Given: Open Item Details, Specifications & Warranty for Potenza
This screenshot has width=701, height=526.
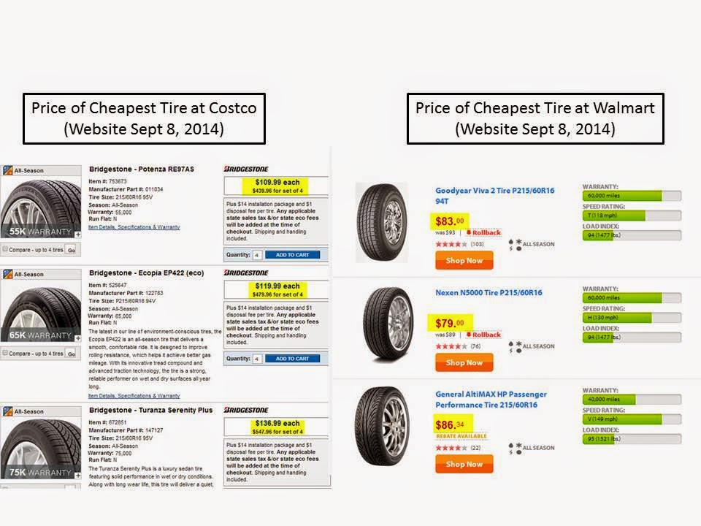Looking at the screenshot, I should 134,227.
